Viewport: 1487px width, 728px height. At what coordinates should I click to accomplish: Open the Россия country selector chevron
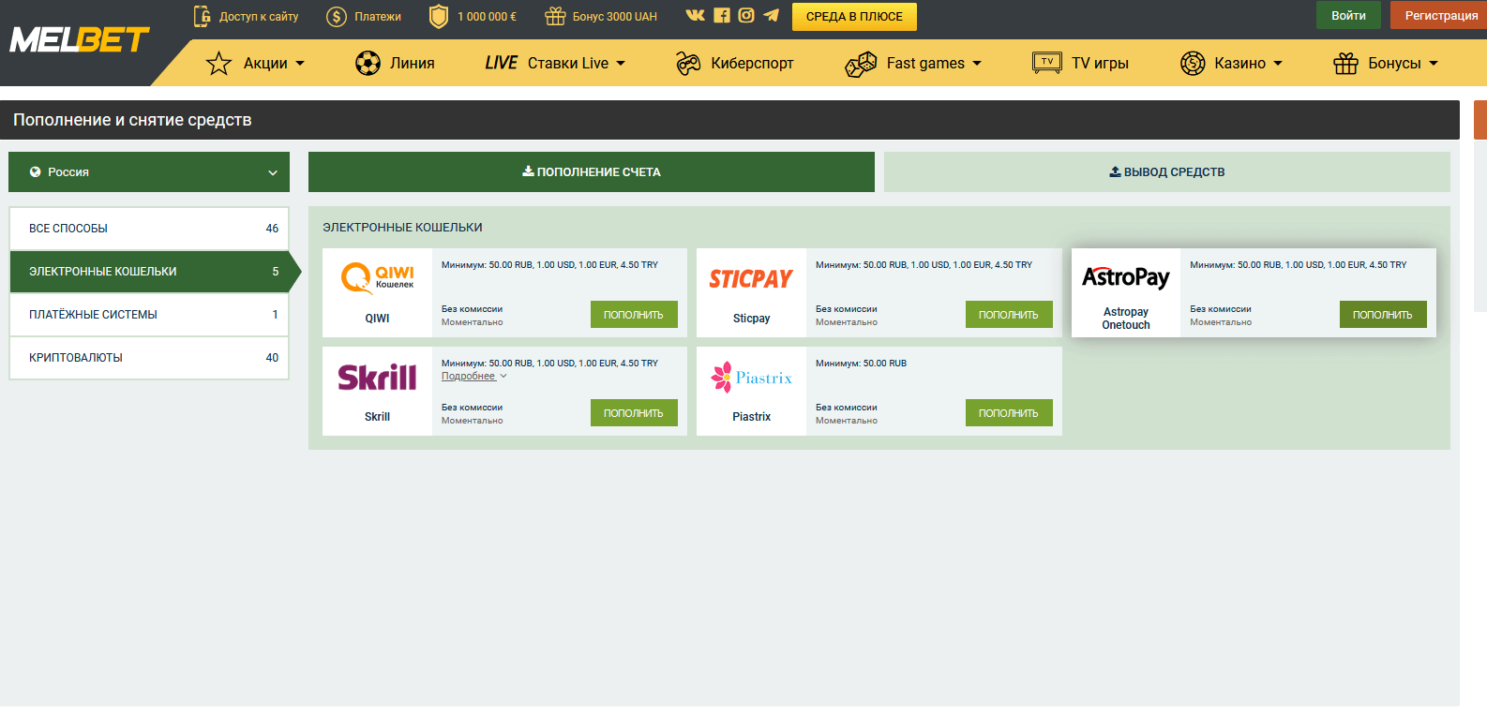pyautogui.click(x=273, y=172)
